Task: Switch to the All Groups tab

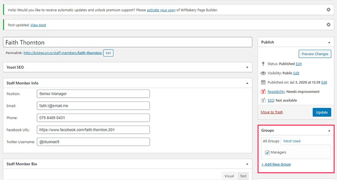Action: click(x=271, y=141)
